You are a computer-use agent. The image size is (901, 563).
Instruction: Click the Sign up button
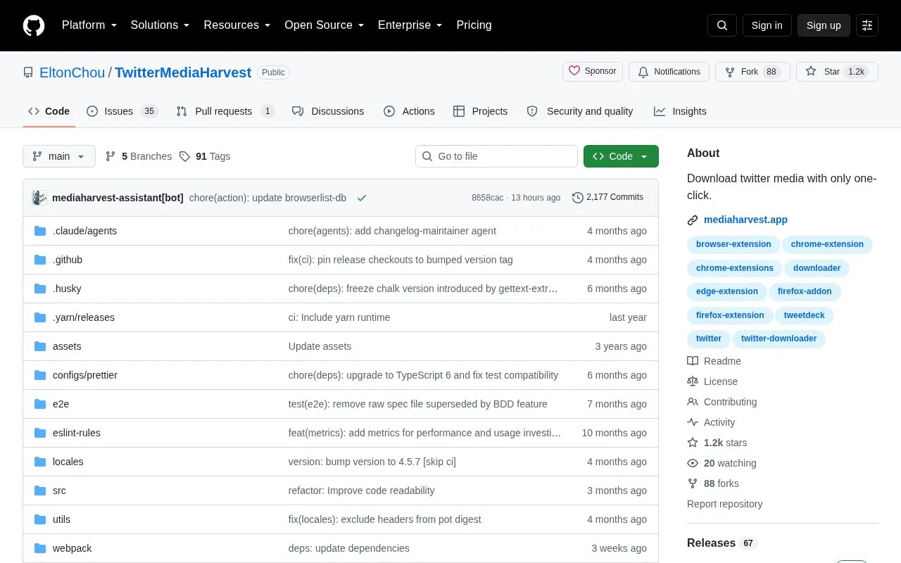click(824, 25)
